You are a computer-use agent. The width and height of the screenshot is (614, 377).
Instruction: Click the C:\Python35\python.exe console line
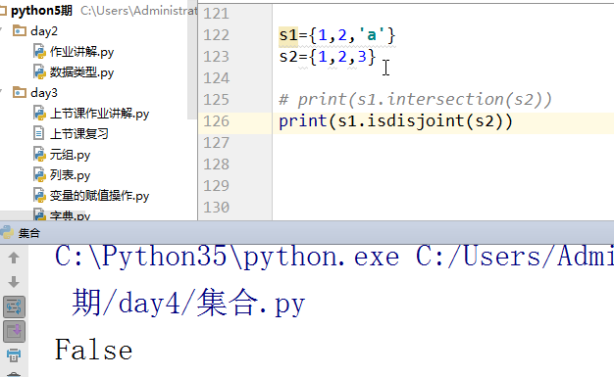point(334,257)
